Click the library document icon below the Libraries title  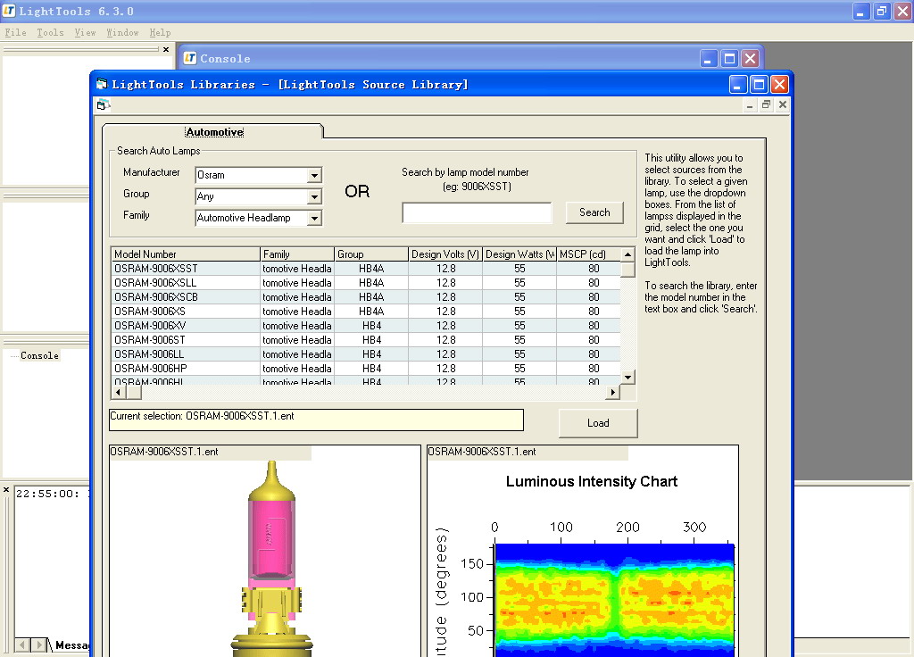coord(104,105)
